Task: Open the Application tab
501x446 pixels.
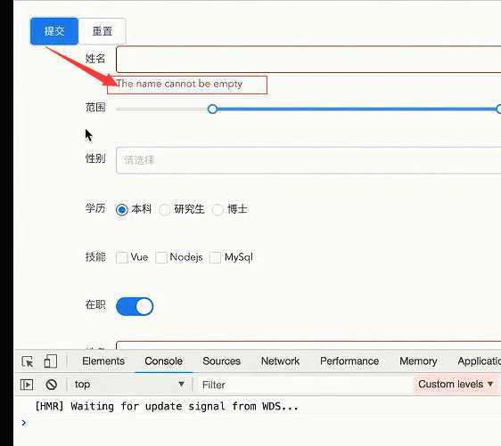Action: 479,361
